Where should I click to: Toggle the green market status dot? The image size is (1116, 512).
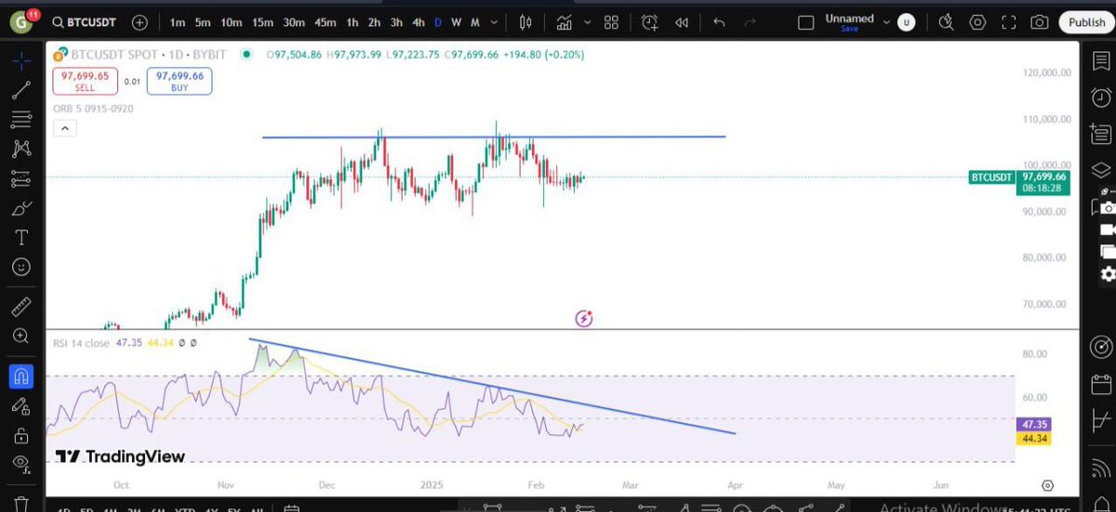point(246,55)
